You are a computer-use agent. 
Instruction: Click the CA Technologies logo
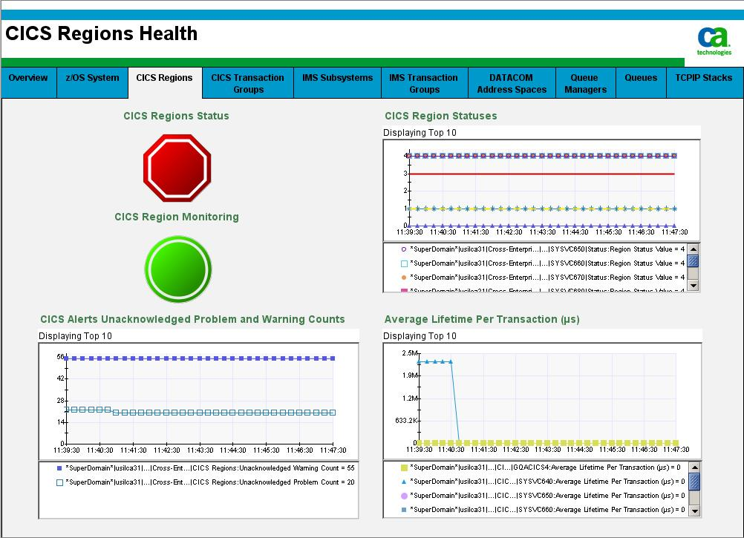coord(714,42)
